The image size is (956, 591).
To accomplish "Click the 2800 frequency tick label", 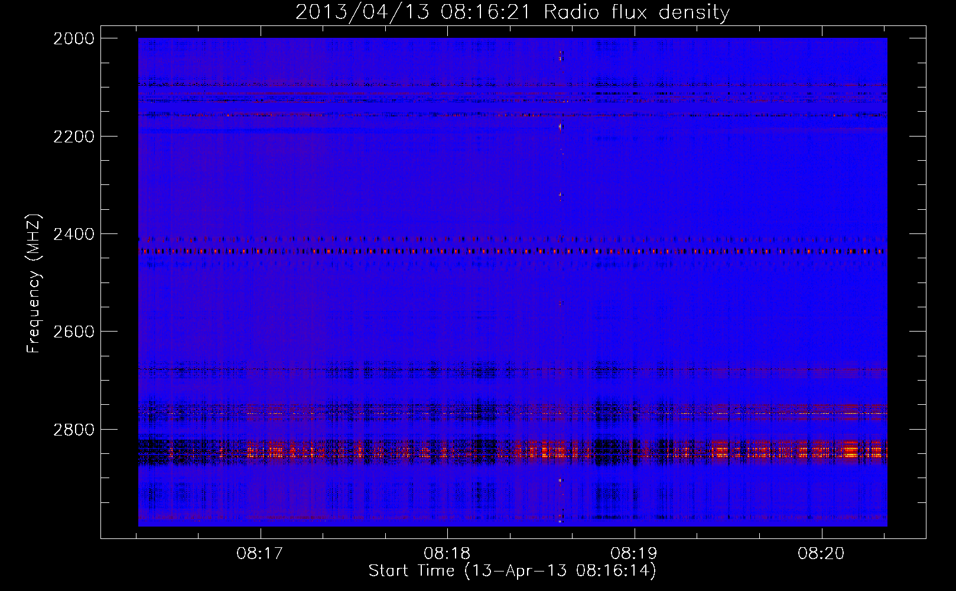I will pos(74,430).
